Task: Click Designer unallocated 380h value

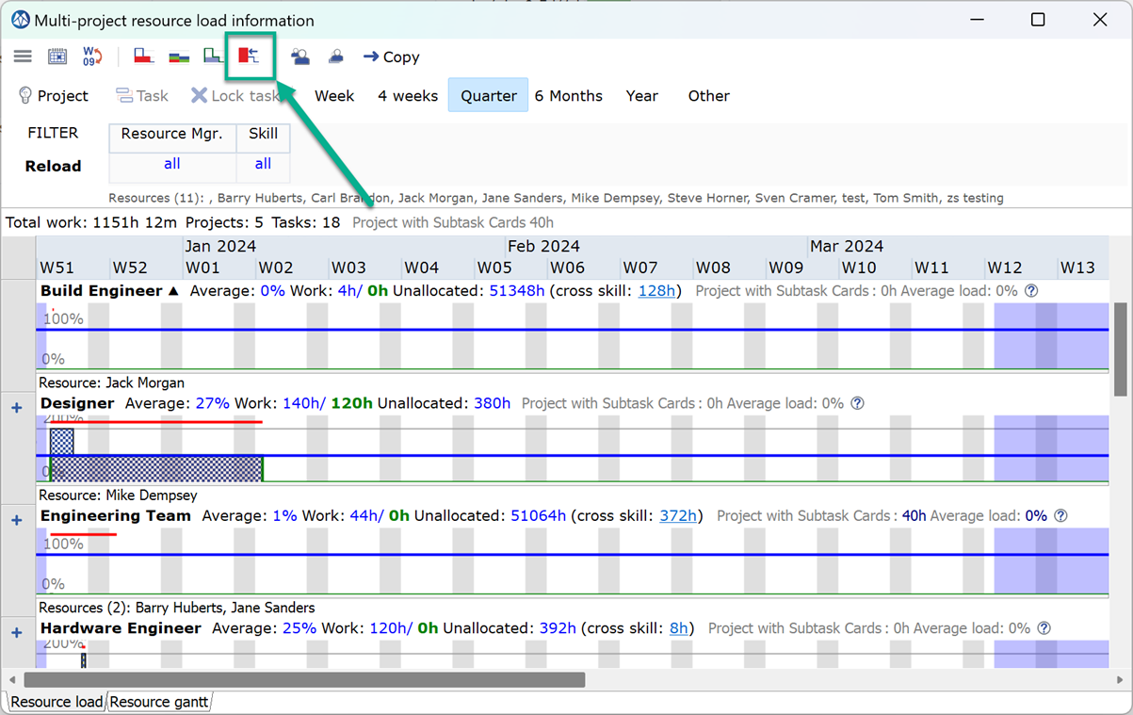Action: 492,403
